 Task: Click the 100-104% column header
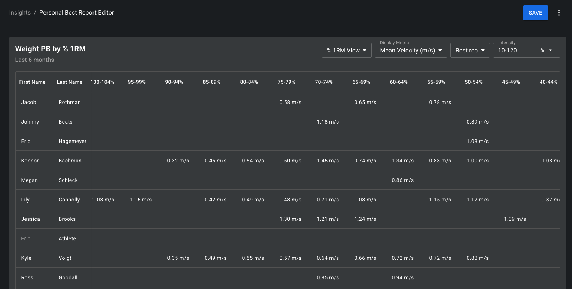(x=103, y=82)
